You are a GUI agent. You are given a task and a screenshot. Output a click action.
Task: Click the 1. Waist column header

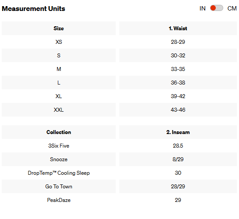click(178, 28)
